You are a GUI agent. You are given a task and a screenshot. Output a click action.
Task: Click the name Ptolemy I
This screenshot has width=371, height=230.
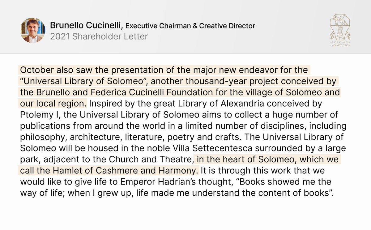point(37,115)
